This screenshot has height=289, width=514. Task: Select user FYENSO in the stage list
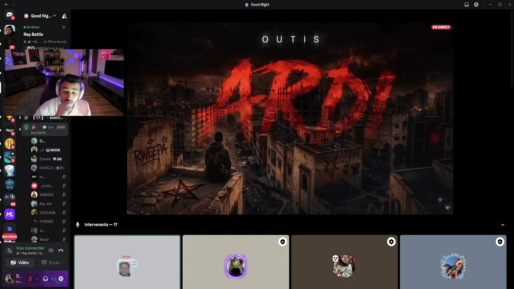49,222
